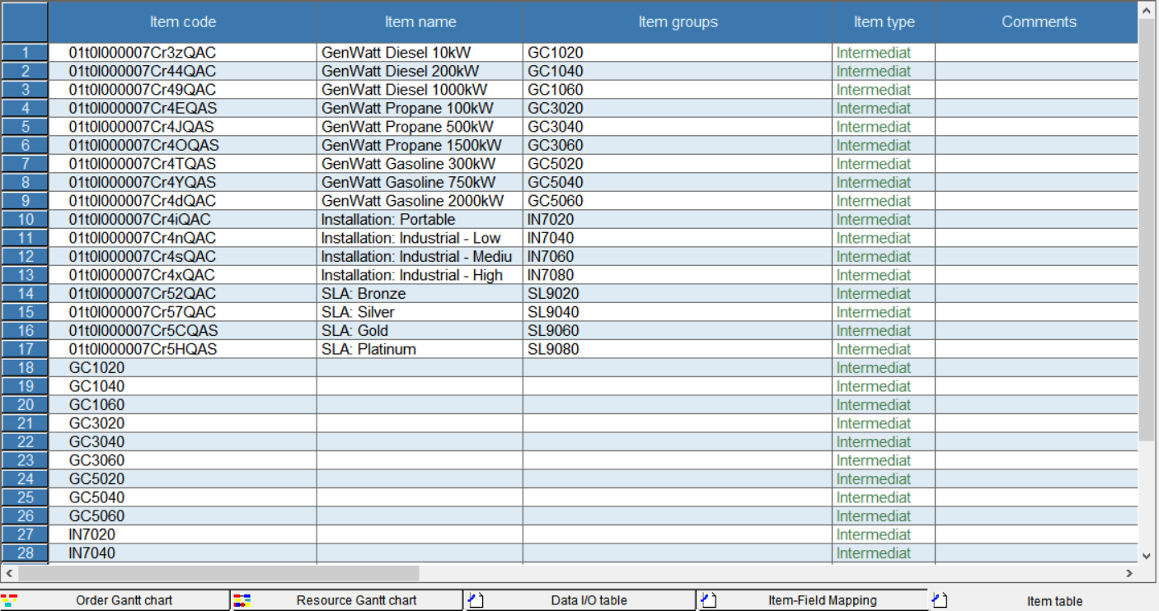Click the horizontal scrollbar right arrow
The image size is (1159, 611).
(x=1130, y=573)
